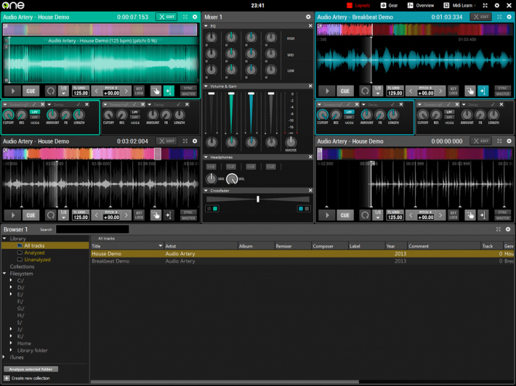Click hand touch-mode icon on Breakbeat Demo deck
516x386 pixels.
(470, 91)
